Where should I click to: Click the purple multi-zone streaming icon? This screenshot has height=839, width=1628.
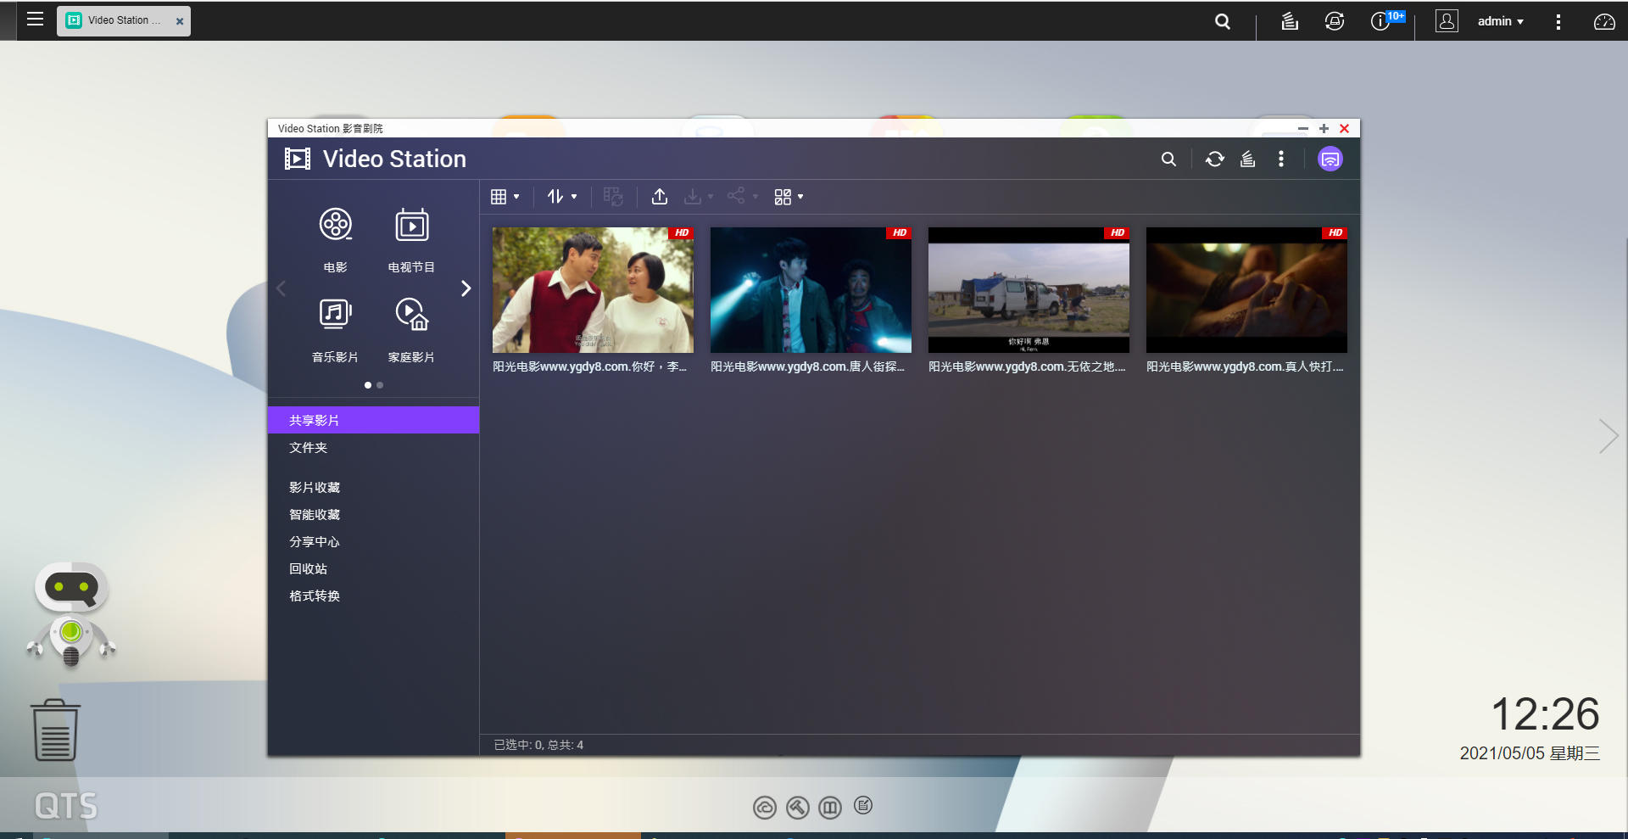point(1330,159)
